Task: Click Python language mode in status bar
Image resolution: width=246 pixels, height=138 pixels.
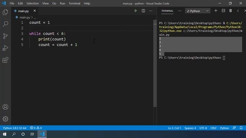Action: (224, 128)
